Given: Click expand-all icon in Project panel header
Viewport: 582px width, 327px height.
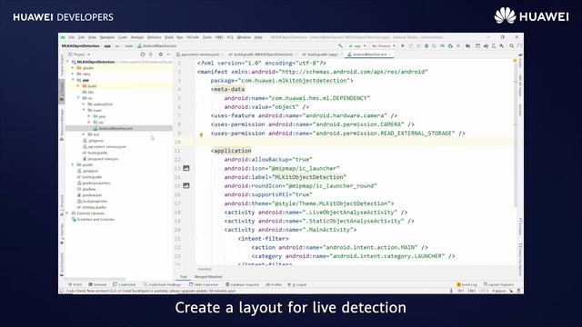Looking at the screenshot, I should pos(151,54).
